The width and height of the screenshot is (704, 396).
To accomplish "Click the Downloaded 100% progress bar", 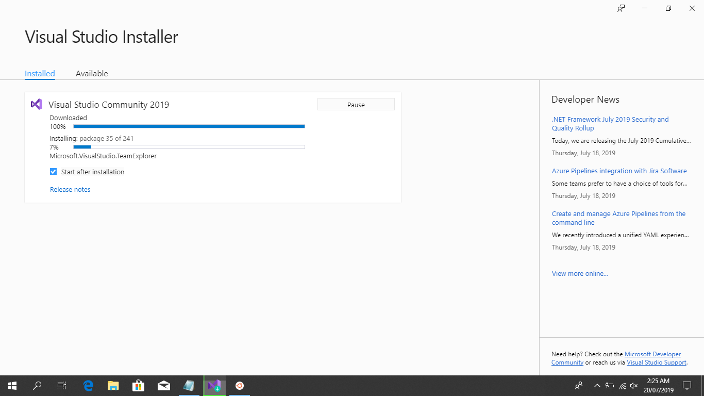I will pyautogui.click(x=189, y=126).
